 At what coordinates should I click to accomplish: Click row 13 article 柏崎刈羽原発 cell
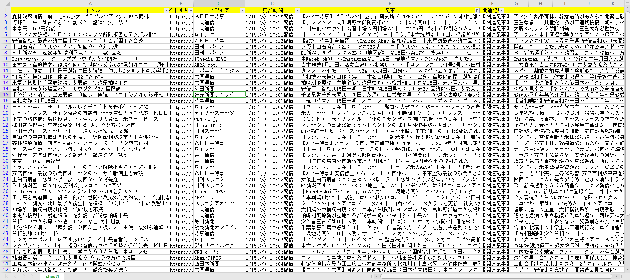[390, 83]
